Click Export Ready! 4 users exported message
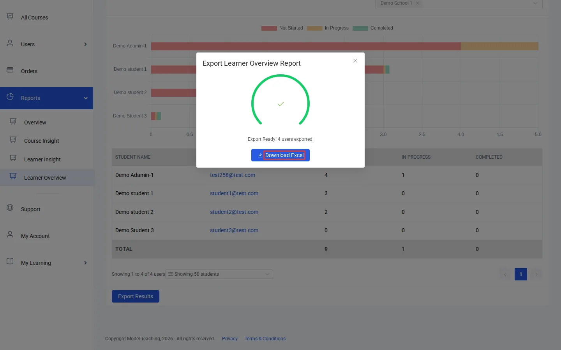Screen dimensions: 561x350 point(280,139)
